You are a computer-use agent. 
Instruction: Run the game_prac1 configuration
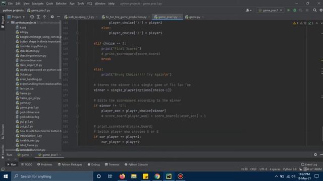(x=289, y=10)
